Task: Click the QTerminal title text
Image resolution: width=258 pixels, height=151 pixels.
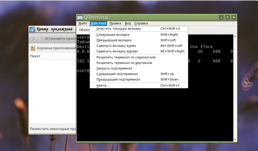Action: tap(96, 17)
